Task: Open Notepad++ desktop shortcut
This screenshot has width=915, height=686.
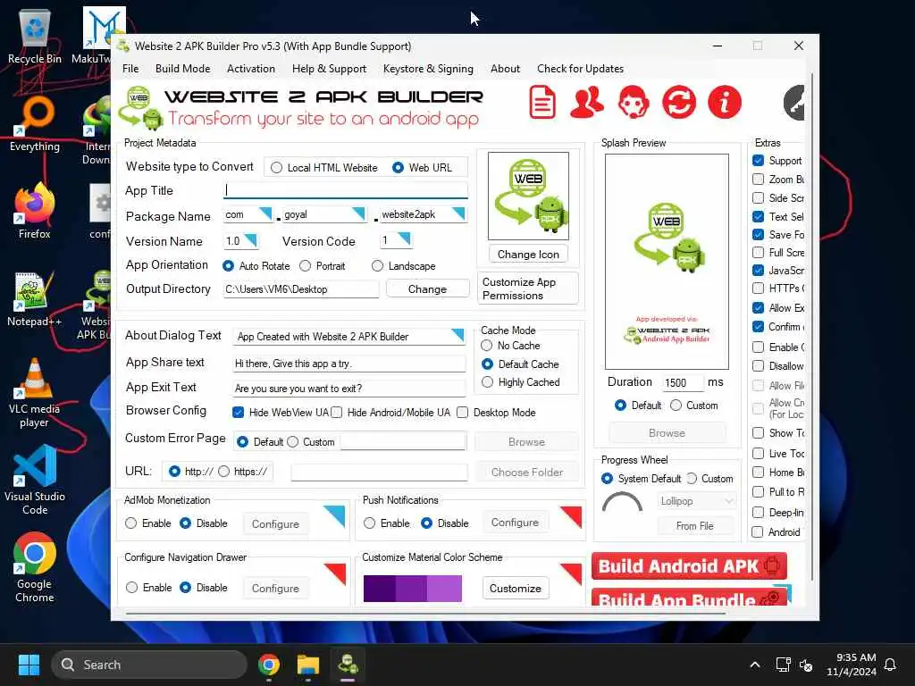Action: pos(35,299)
